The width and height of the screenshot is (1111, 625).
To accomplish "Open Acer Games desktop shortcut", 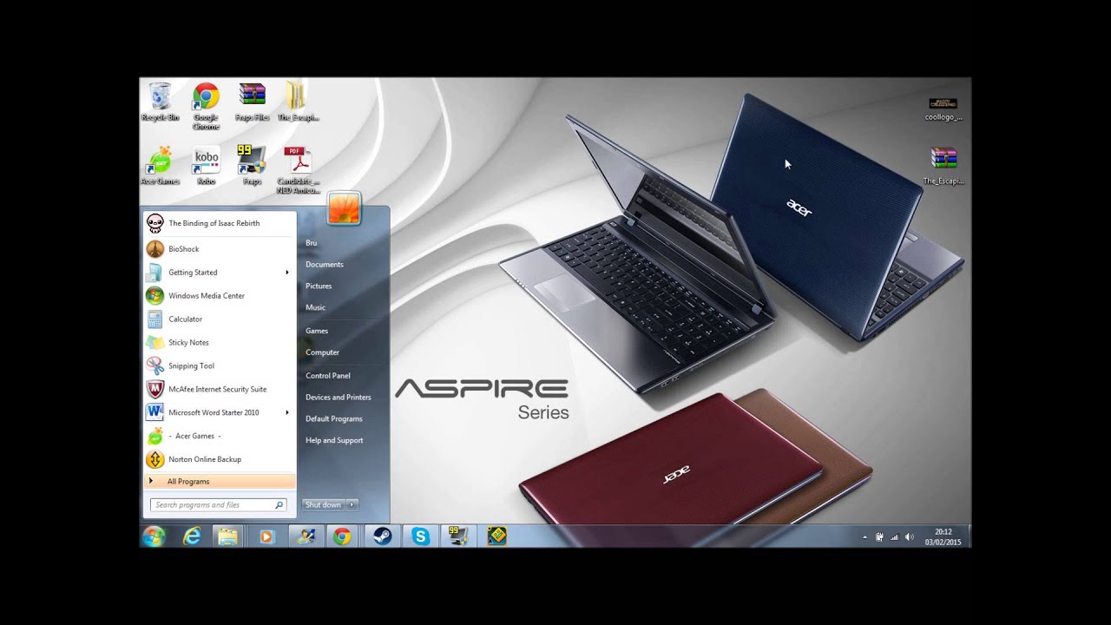I will pyautogui.click(x=160, y=166).
